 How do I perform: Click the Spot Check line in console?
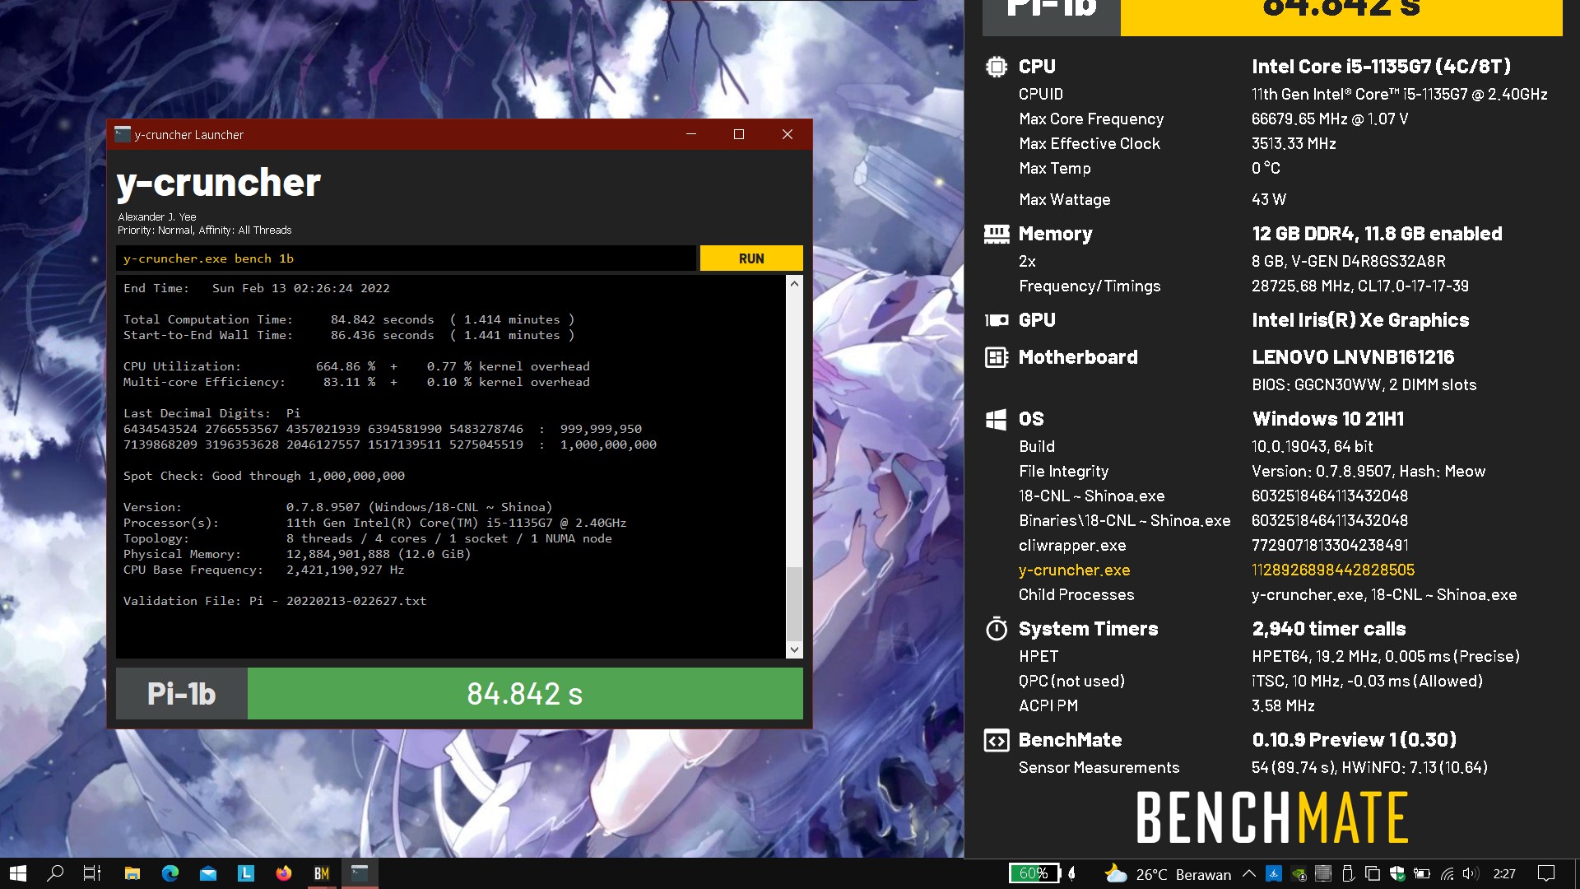264,476
